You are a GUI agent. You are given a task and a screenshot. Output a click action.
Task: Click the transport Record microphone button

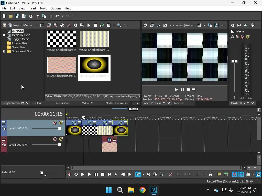pos(70,175)
